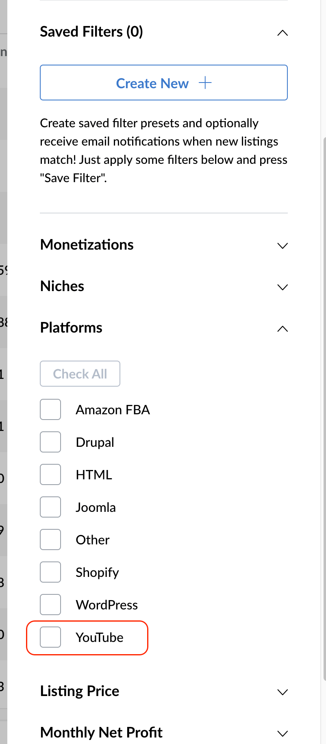The image size is (326, 744).
Task: Collapse Platforms chevron arrow
Action: click(282, 328)
